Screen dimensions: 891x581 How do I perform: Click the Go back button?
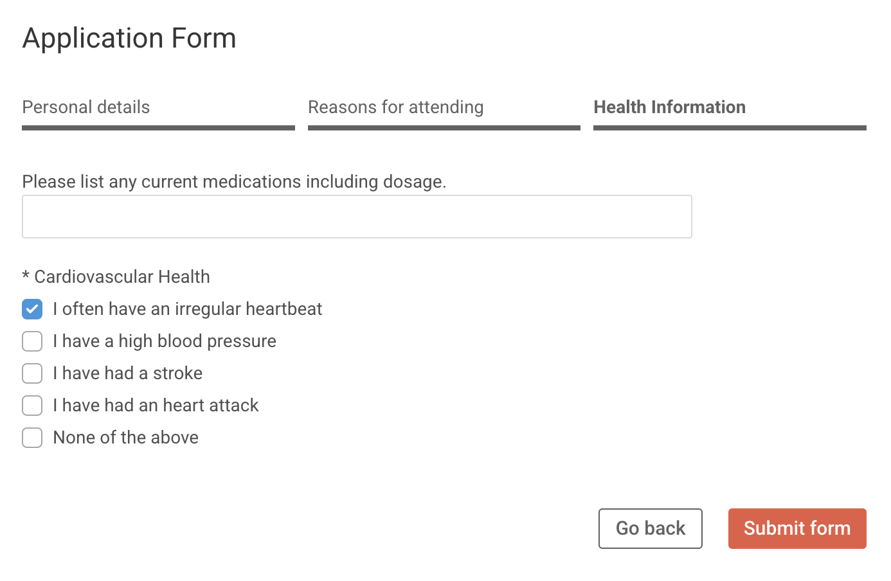point(651,528)
